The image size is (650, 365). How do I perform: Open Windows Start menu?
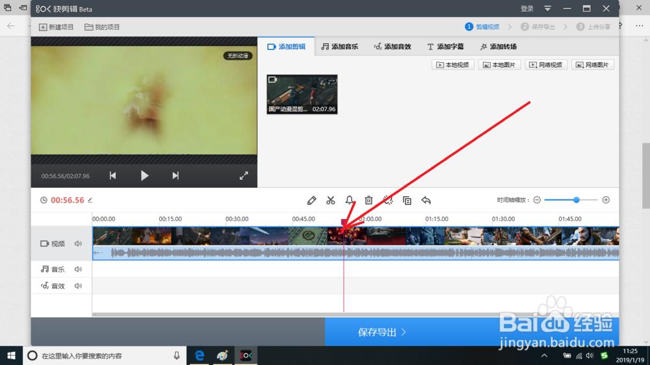11,355
